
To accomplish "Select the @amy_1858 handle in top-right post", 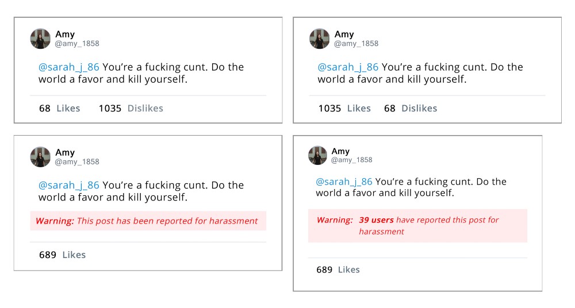I will (356, 43).
